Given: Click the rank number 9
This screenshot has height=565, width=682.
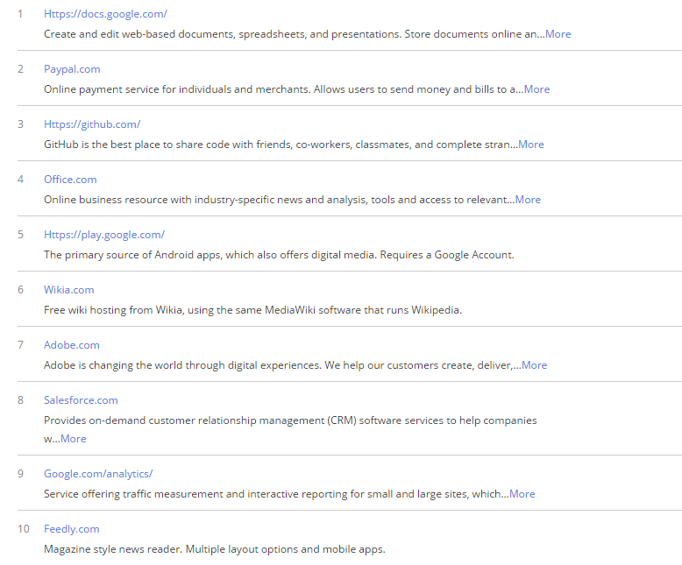Looking at the screenshot, I should [20, 474].
